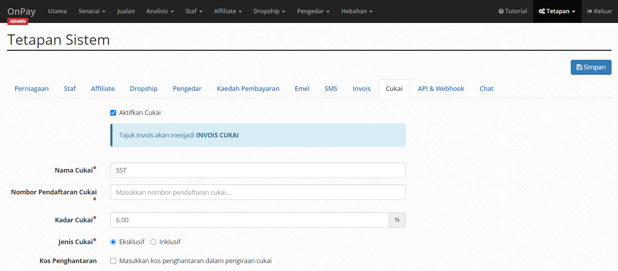Click the percent sign addon
The height and width of the screenshot is (271, 618).
click(x=397, y=220)
